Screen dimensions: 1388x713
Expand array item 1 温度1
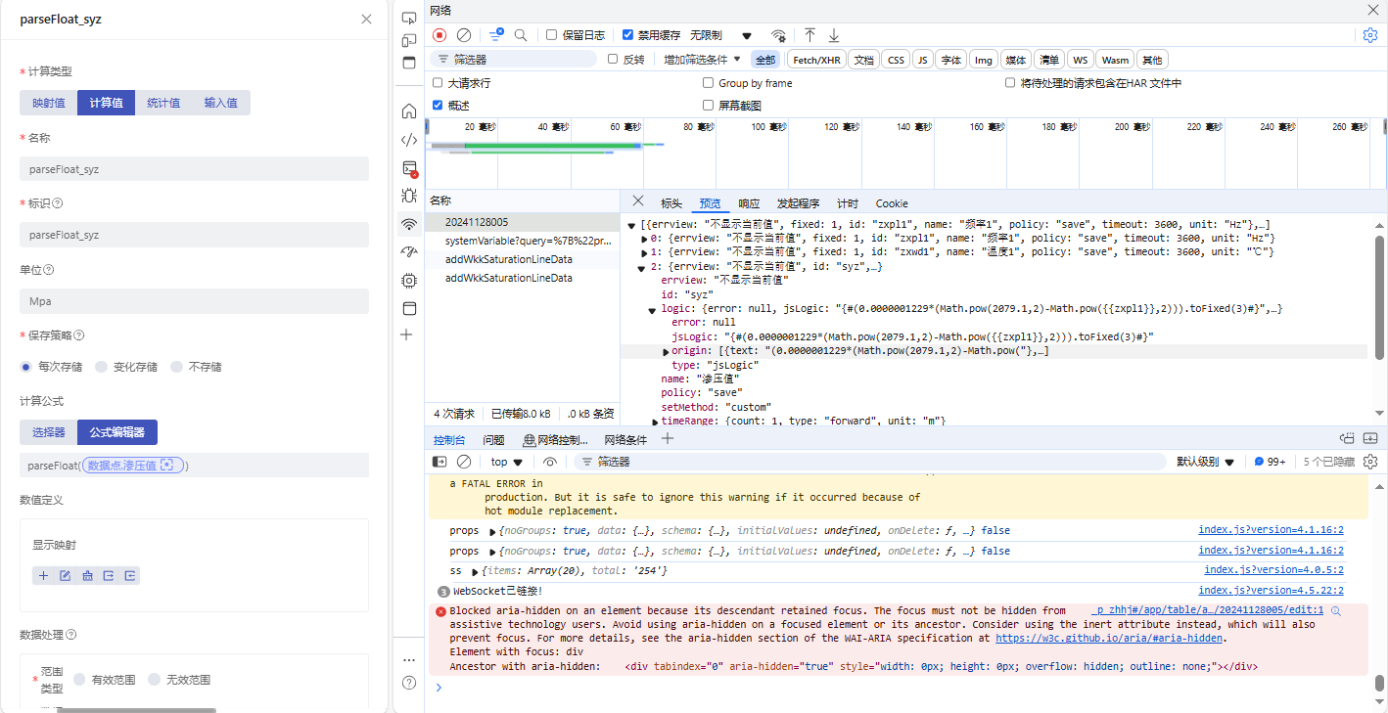(x=644, y=252)
